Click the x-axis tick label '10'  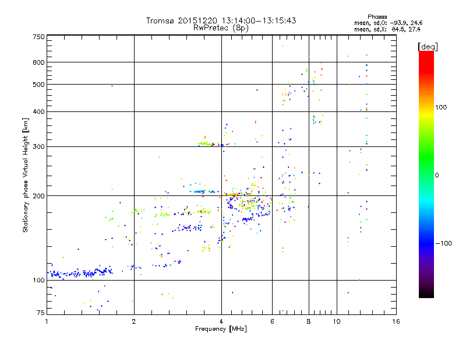tap(337, 321)
